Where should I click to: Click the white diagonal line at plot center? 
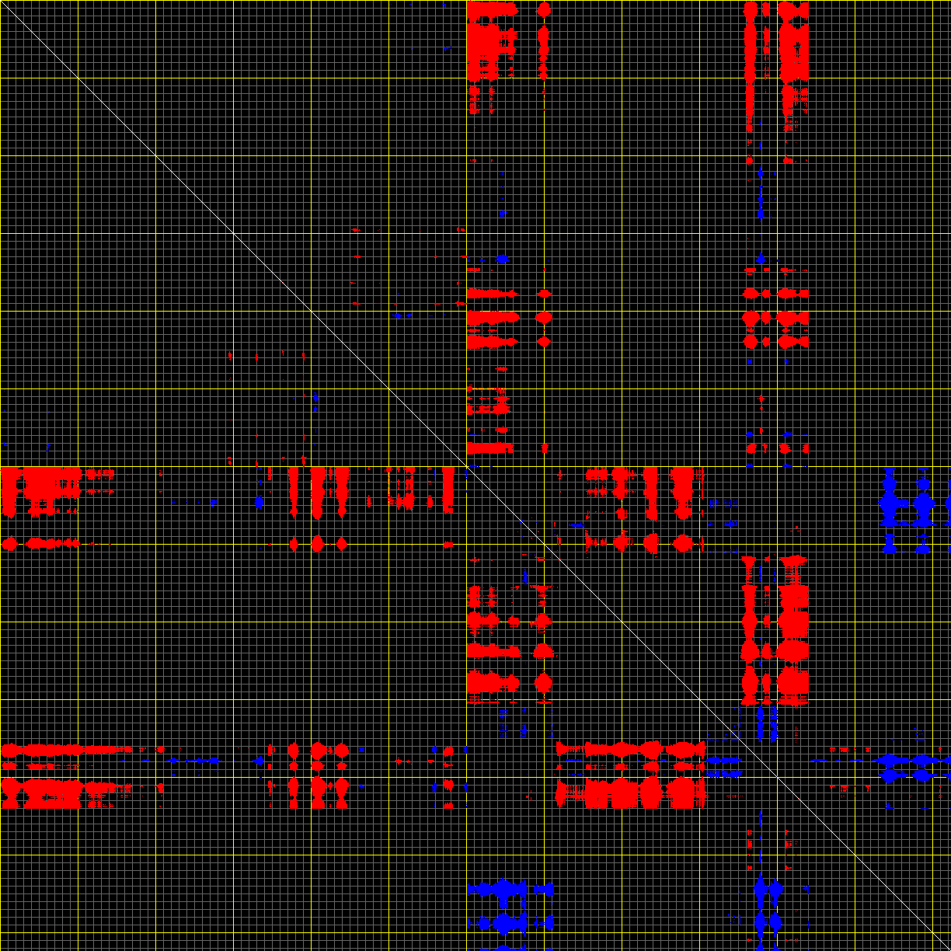475,475
